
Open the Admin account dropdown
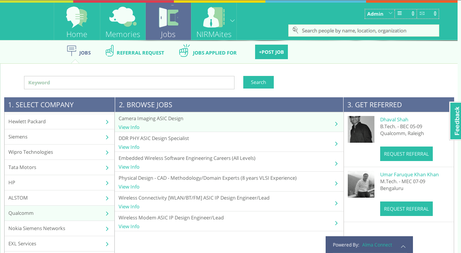379,14
